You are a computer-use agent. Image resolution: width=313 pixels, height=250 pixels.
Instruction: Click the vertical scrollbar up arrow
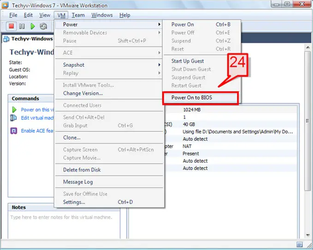tap(308, 48)
